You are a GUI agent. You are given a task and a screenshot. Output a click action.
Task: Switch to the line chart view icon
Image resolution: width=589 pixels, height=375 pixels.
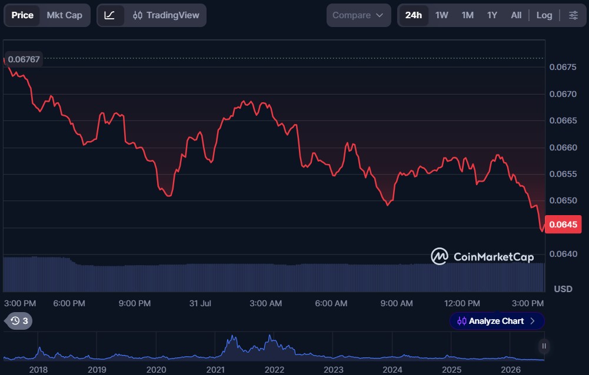tap(109, 15)
